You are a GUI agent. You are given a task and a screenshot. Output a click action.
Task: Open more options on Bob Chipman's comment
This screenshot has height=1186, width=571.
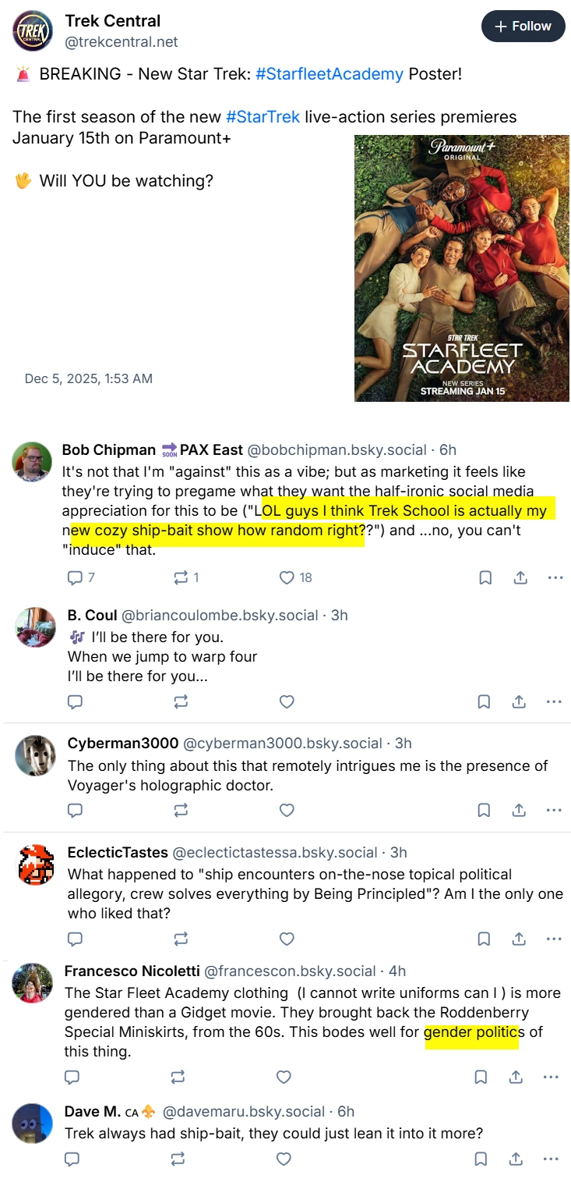point(555,577)
